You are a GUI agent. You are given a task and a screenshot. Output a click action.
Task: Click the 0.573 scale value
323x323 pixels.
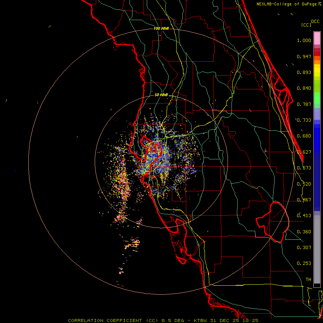pos(304,168)
